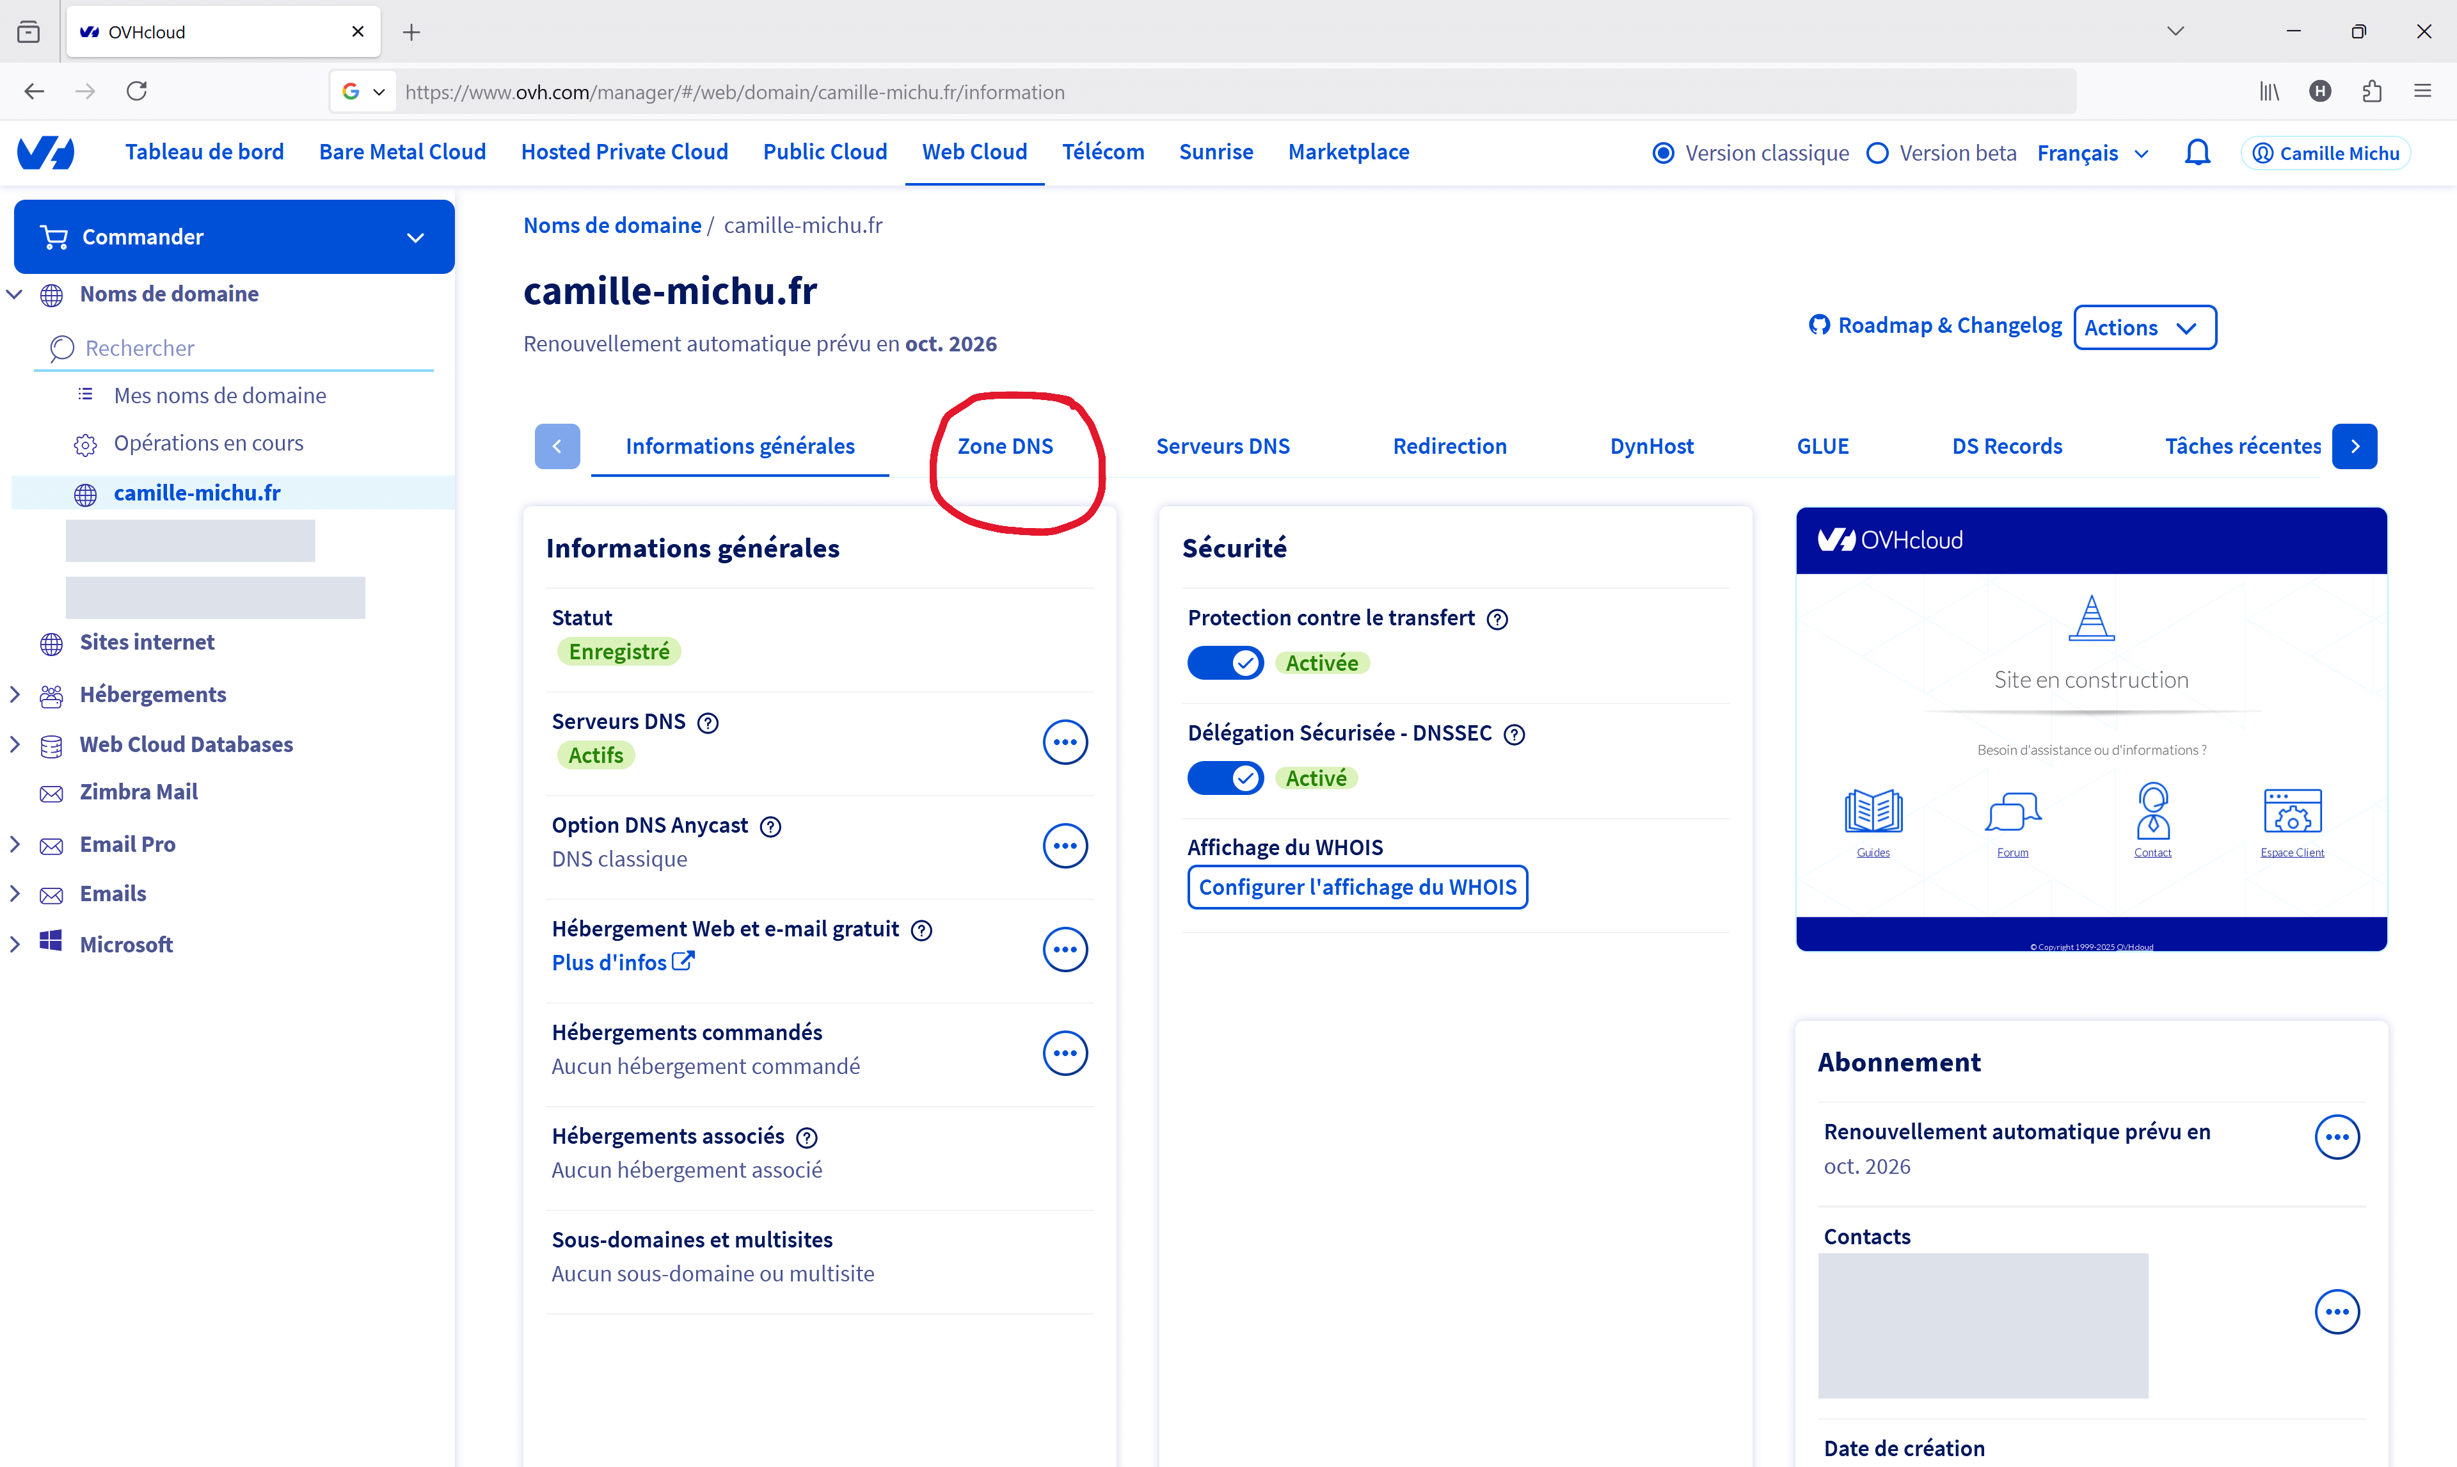2457x1467 pixels.
Task: Select the Version beta radio button
Action: pyautogui.click(x=1877, y=153)
